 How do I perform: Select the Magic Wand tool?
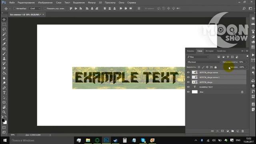click(x=4, y=34)
